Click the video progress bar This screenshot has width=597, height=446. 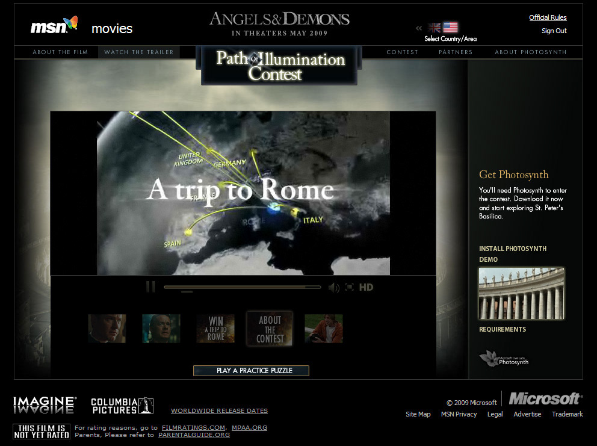tap(243, 287)
